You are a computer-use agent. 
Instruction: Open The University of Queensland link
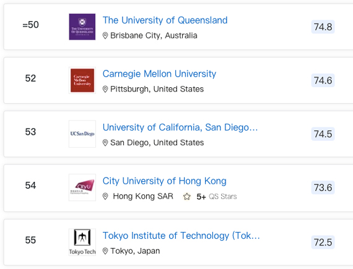165,20
